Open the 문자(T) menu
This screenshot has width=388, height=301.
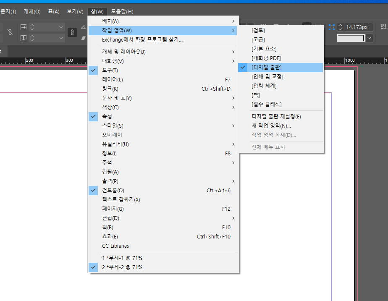[x=8, y=12]
